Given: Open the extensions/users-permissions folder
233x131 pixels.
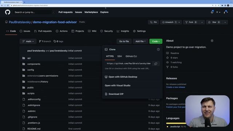Looking at the screenshot, I should [43, 76].
